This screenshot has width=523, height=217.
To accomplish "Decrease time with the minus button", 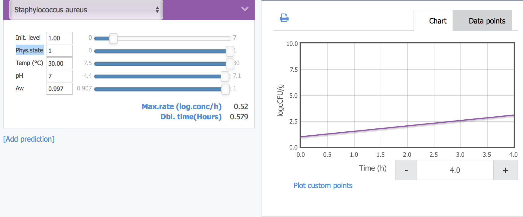I will tap(406, 170).
